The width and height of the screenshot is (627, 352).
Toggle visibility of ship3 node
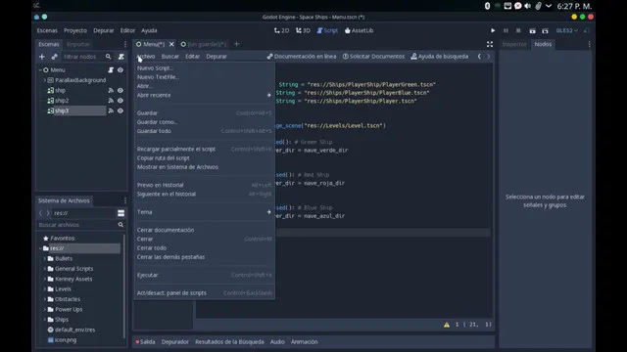point(121,110)
